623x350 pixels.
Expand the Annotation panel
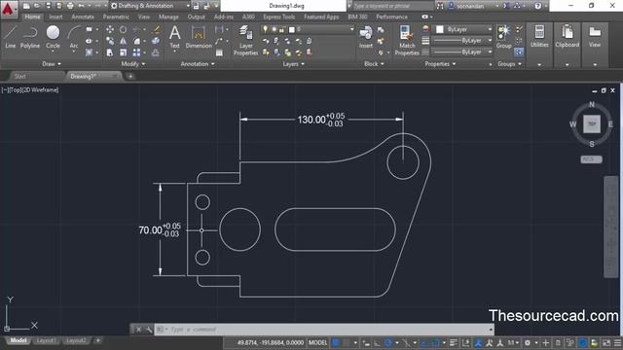click(x=198, y=64)
